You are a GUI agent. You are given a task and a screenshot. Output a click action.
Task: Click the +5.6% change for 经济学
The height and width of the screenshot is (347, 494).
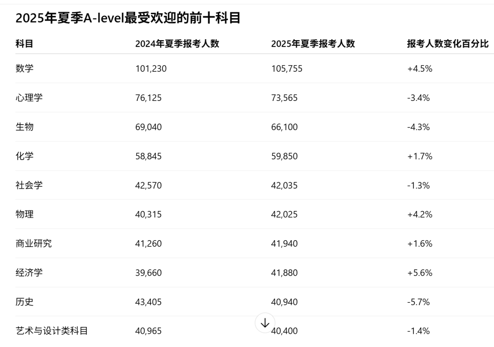419,273
